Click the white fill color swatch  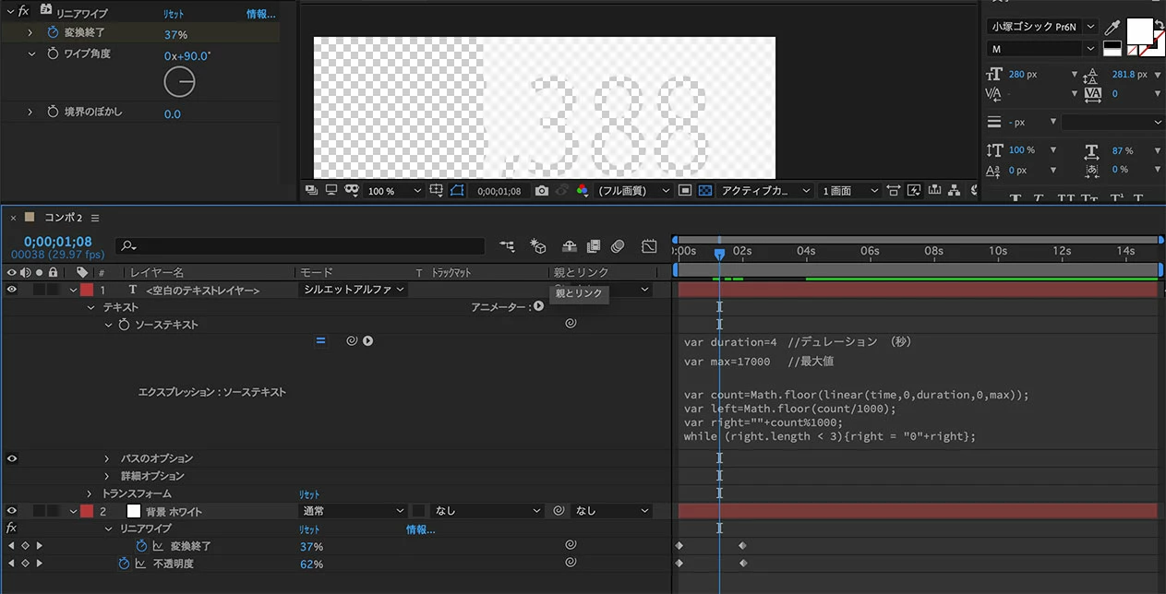tap(1139, 30)
